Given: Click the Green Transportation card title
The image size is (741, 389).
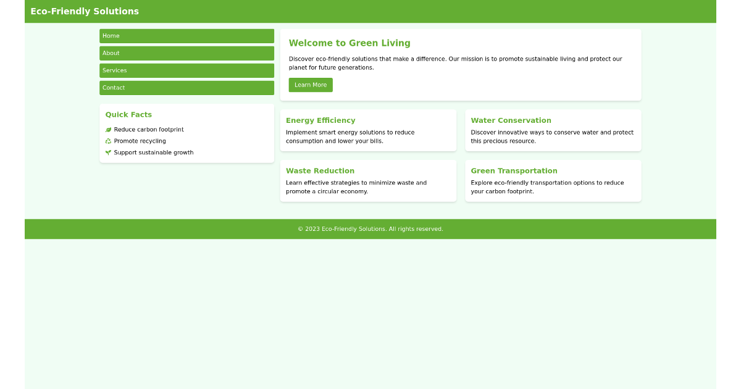Looking at the screenshot, I should (x=514, y=170).
